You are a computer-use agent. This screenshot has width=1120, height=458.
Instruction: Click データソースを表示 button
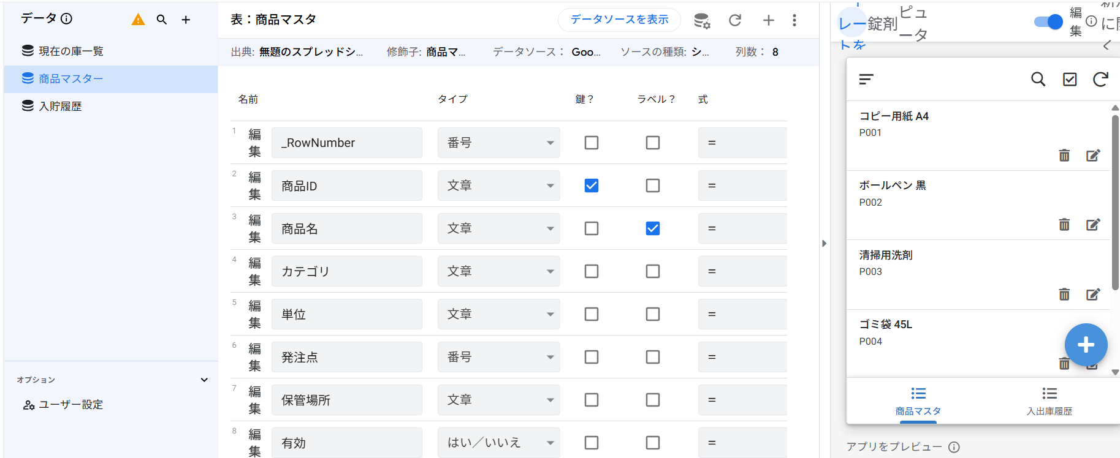coord(619,20)
